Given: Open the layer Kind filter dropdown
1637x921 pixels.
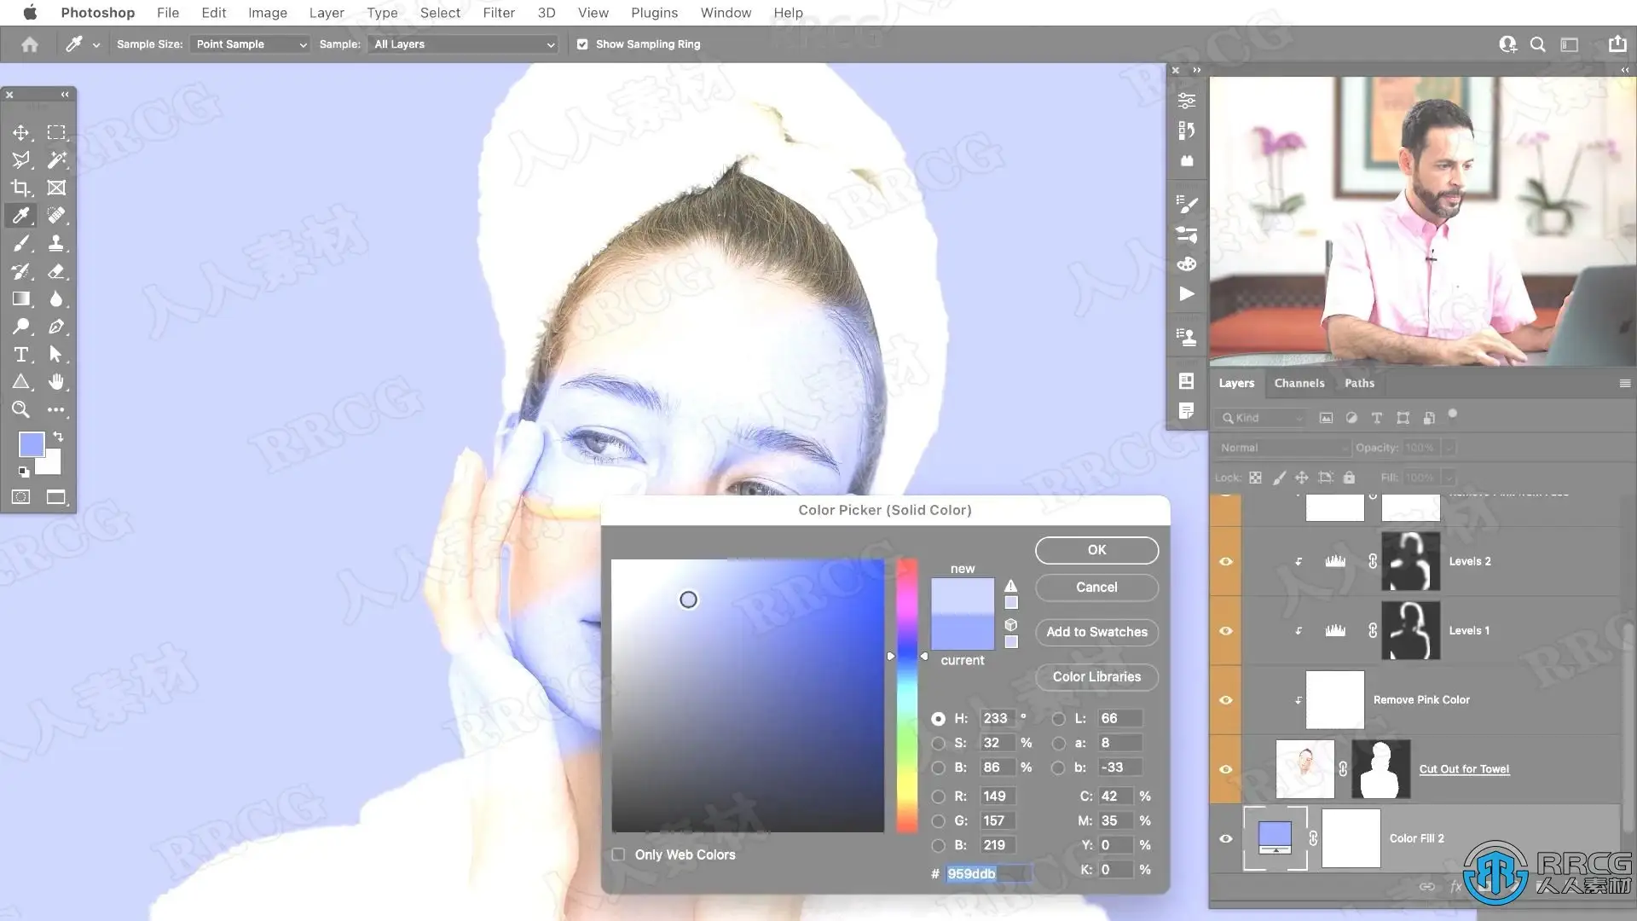Looking at the screenshot, I should pos(1262,418).
